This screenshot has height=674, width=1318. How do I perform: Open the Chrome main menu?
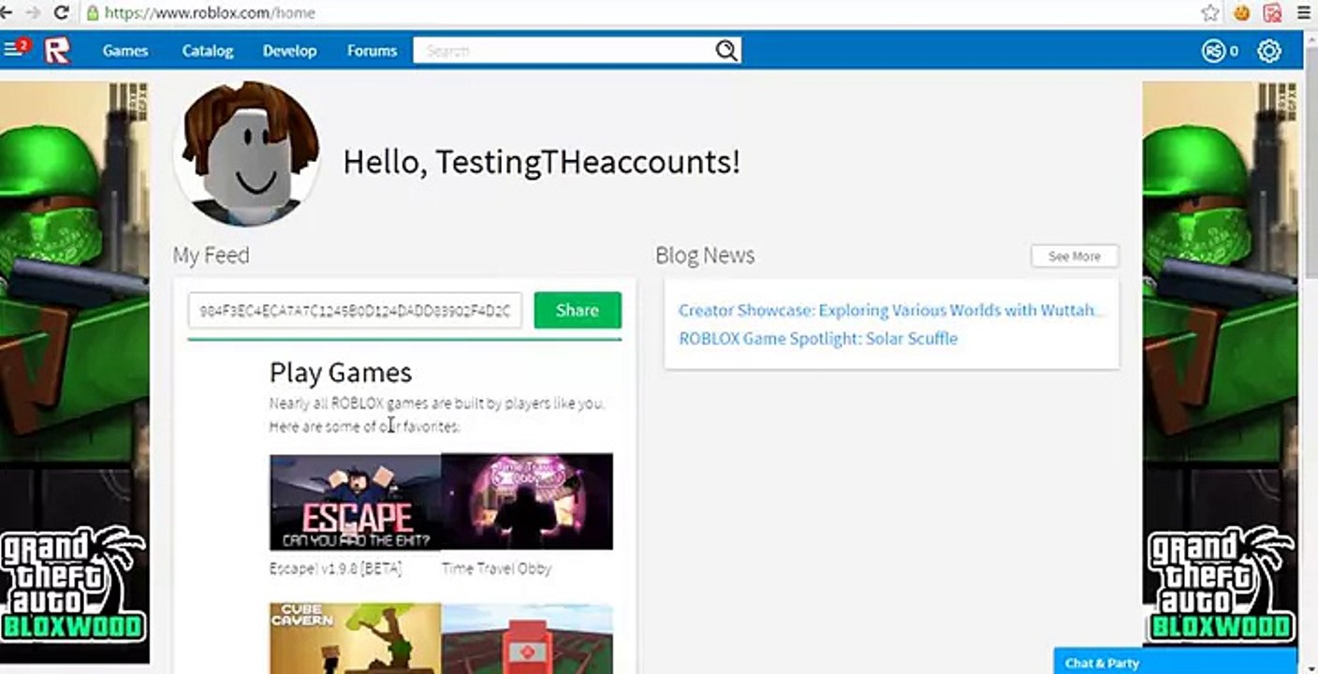(x=1304, y=13)
